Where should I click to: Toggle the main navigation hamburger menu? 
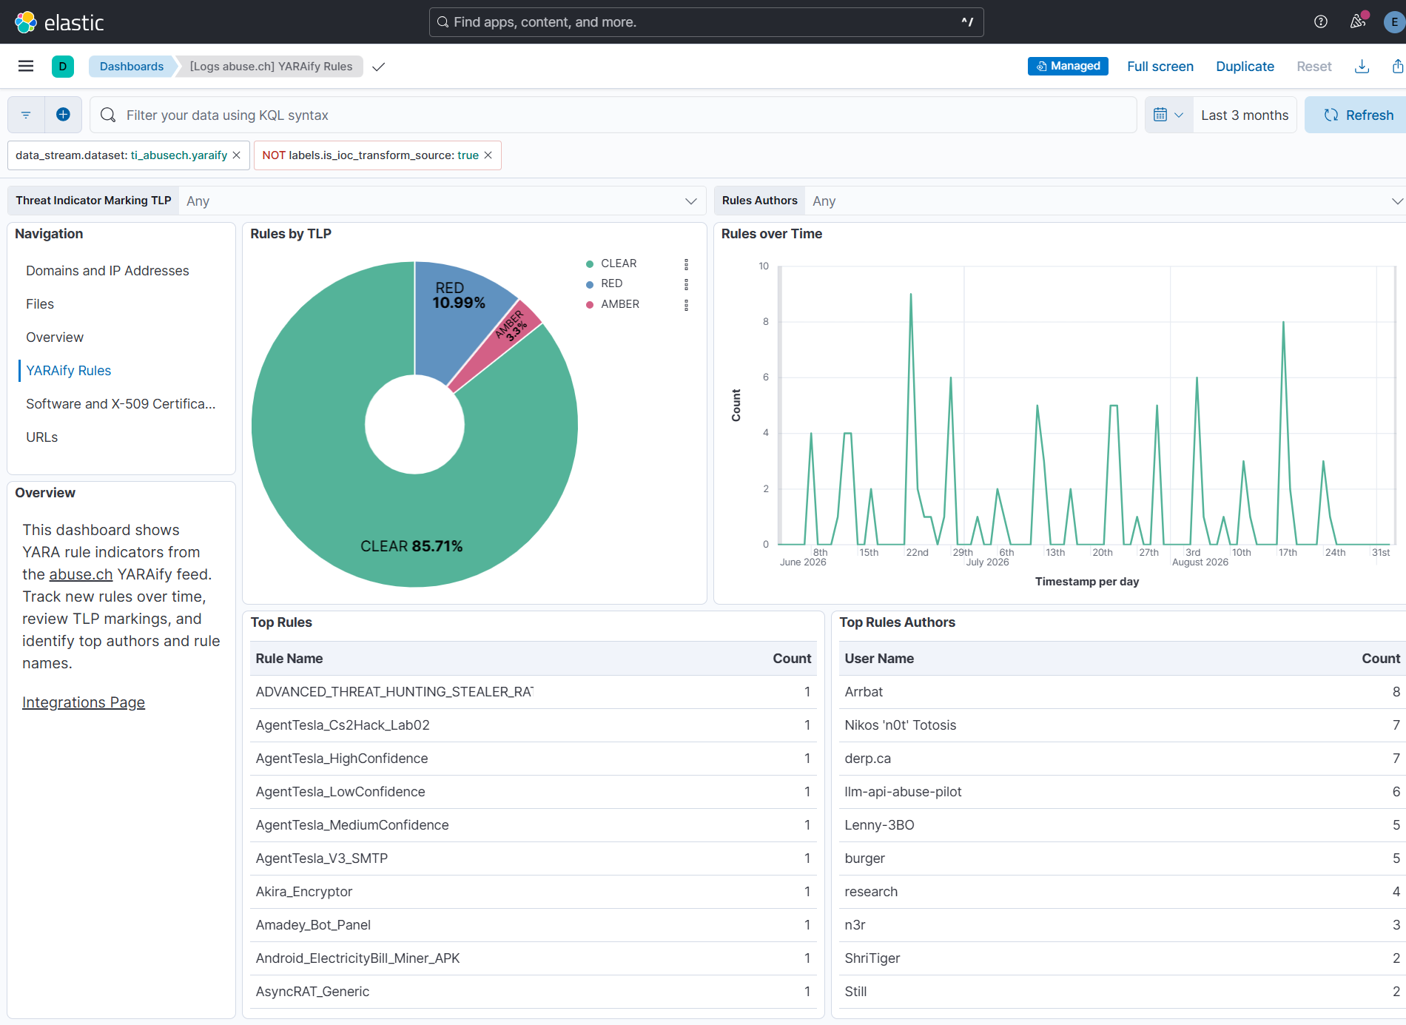(x=26, y=67)
